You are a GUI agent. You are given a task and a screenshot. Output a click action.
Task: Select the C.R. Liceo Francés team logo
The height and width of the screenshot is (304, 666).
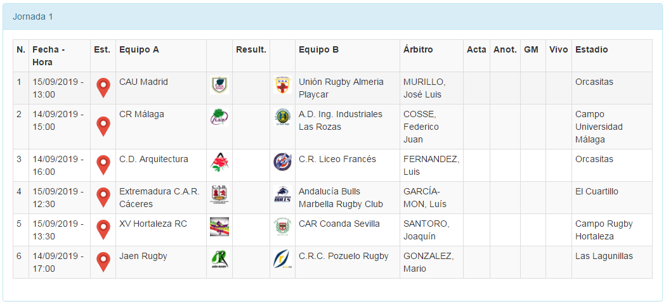[282, 162]
